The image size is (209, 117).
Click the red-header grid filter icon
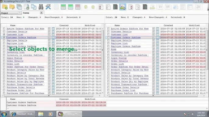coord(78,7)
